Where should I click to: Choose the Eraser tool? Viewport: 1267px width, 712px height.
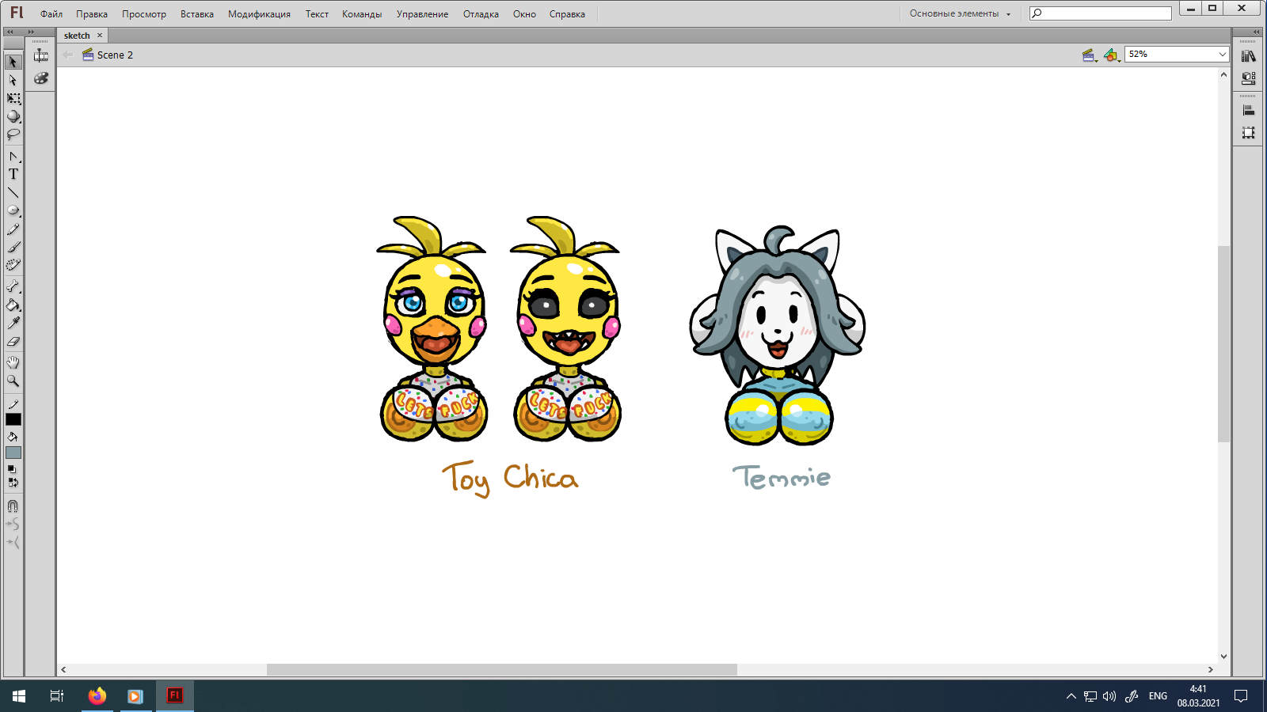[x=13, y=341]
